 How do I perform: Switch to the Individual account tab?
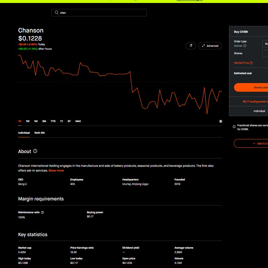24,133
